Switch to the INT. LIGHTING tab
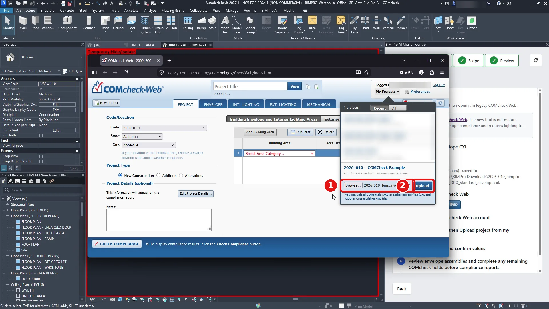549x309 pixels. click(246, 104)
